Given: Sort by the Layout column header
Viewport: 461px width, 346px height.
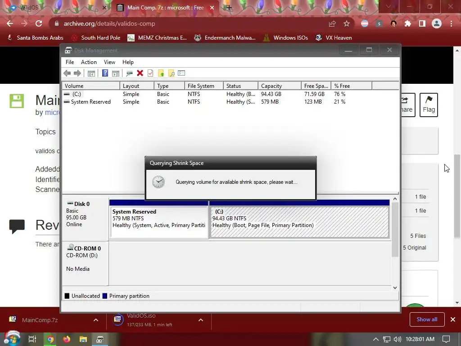Looking at the screenshot, I should (137, 86).
